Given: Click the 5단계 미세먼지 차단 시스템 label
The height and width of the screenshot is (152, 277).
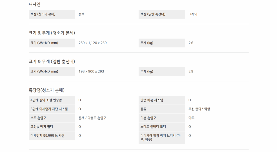Looking at the screenshot, I should 49,109.
